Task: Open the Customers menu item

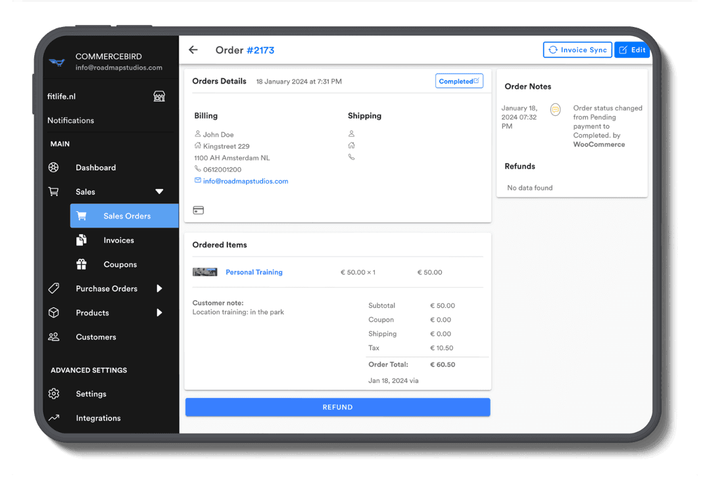Action: (96, 337)
